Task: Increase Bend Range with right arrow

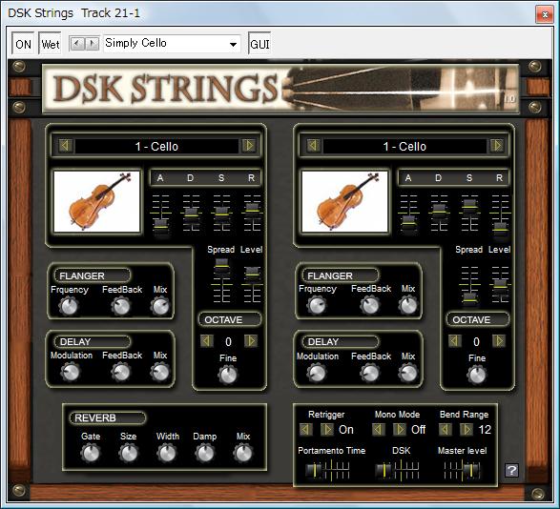Action: click(x=467, y=429)
